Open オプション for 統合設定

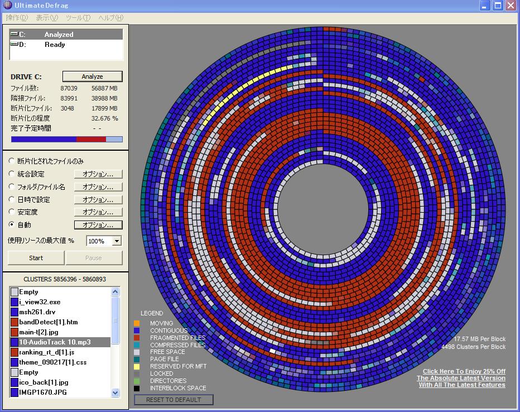coord(98,174)
